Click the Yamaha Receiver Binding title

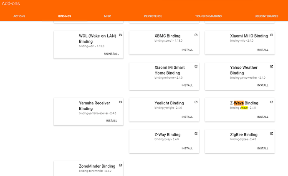click(94, 106)
